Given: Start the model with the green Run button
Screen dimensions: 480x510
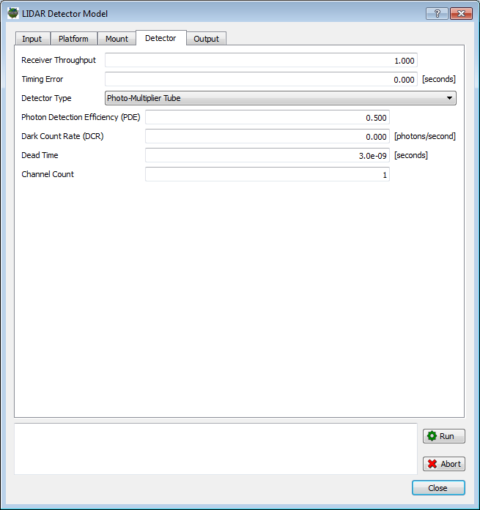Looking at the screenshot, I should tap(443, 436).
